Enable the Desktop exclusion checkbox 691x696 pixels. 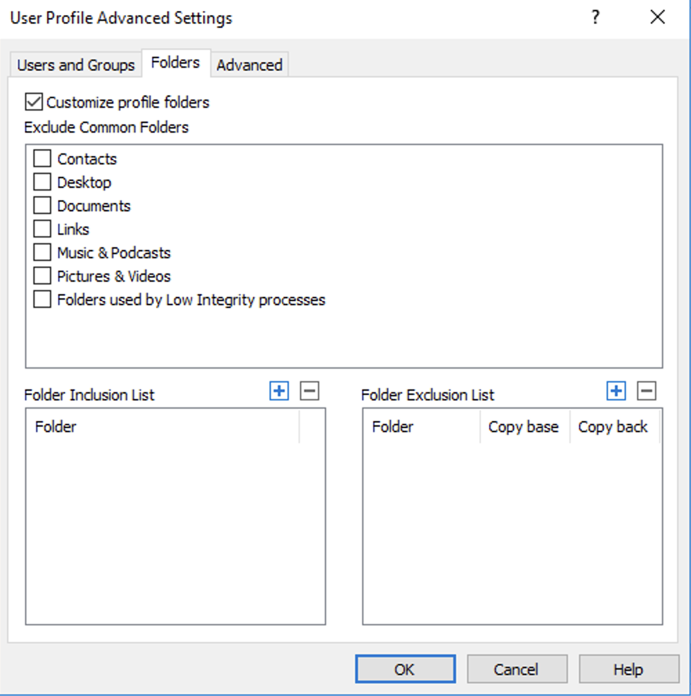pyautogui.click(x=43, y=182)
